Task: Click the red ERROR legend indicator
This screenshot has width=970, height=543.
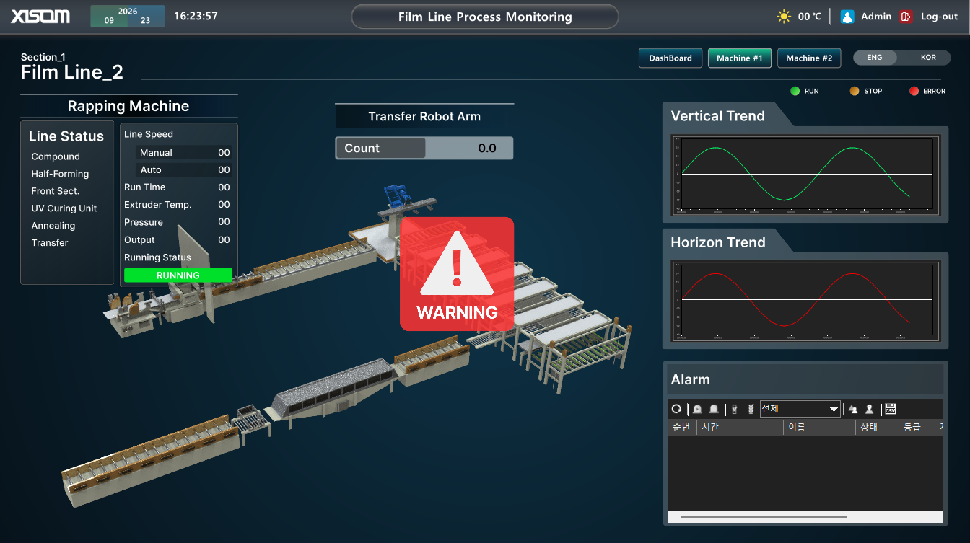Action: click(914, 91)
